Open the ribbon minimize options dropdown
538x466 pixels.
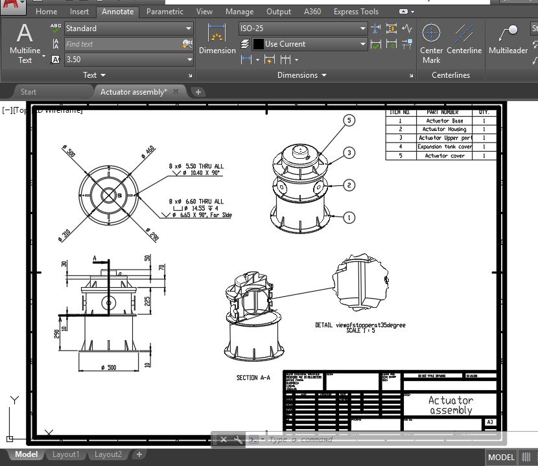412,12
